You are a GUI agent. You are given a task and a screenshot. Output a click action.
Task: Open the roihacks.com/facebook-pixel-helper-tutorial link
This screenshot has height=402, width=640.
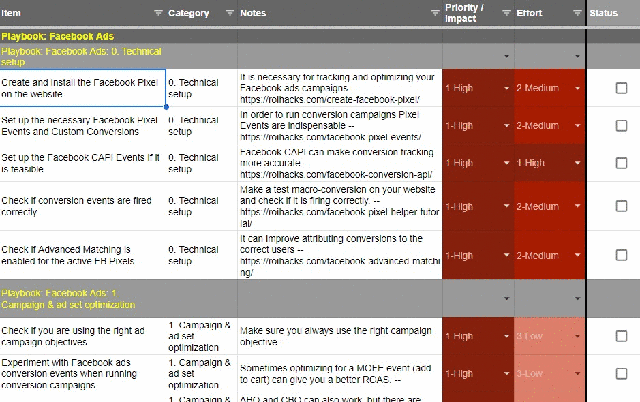coord(339,217)
